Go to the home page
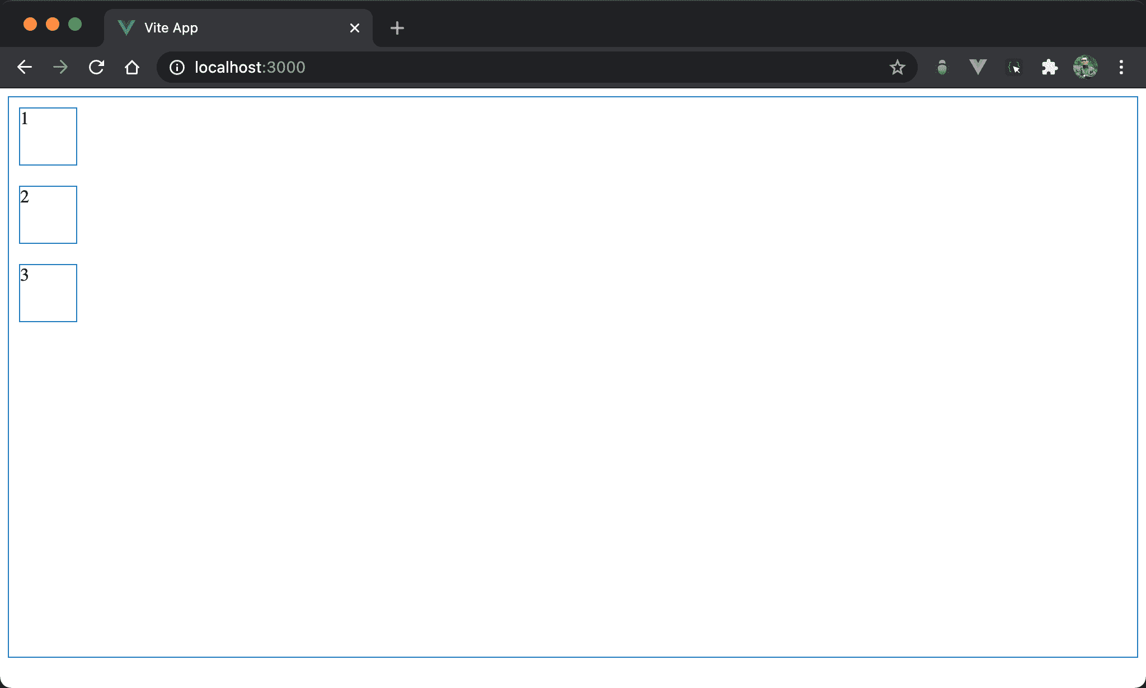The width and height of the screenshot is (1146, 688). [132, 68]
